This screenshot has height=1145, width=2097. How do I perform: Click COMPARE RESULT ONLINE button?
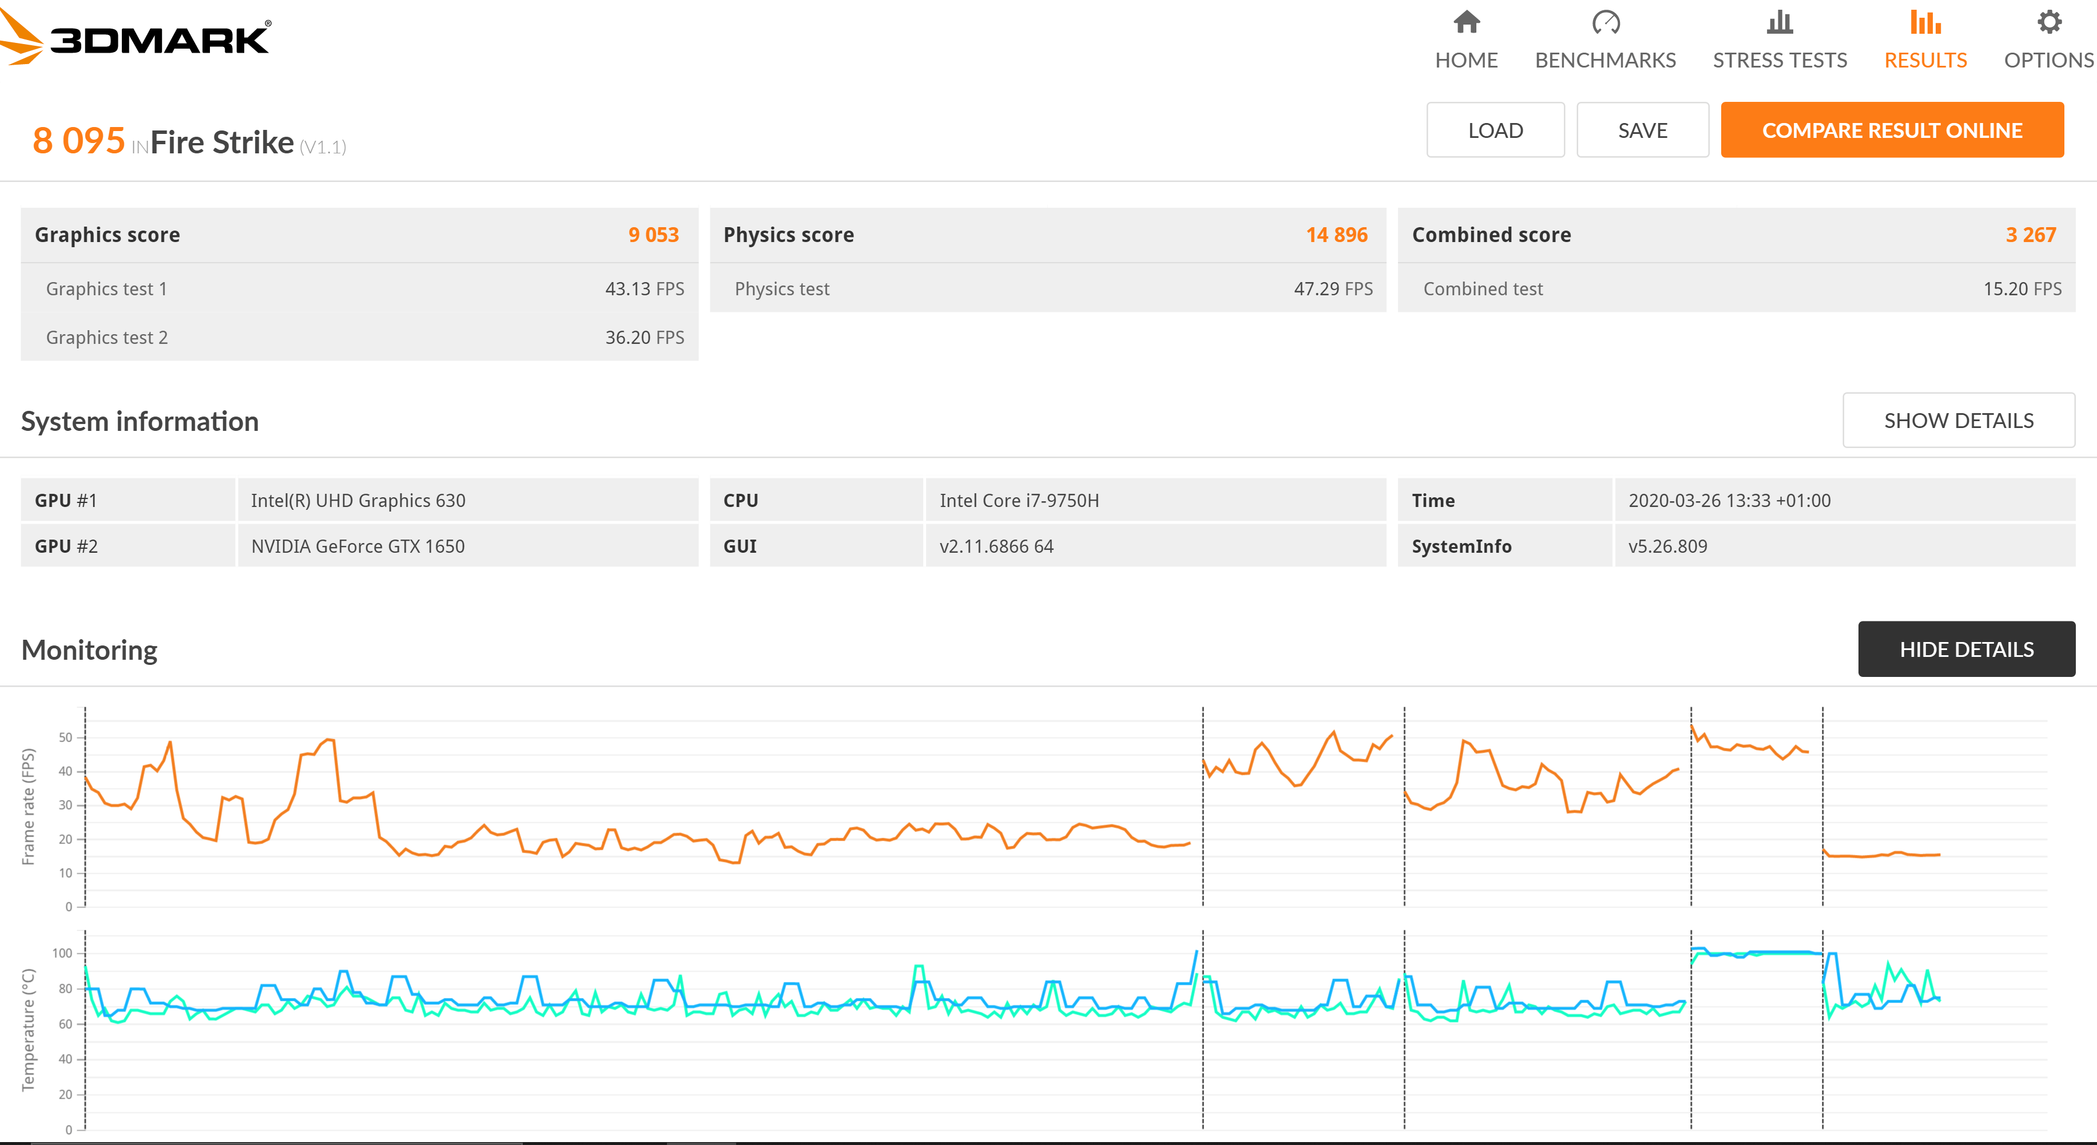(1892, 130)
